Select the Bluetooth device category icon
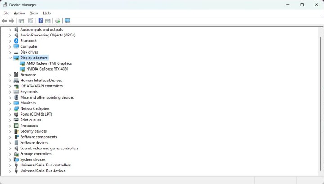Image resolution: width=324 pixels, height=184 pixels. point(16,41)
